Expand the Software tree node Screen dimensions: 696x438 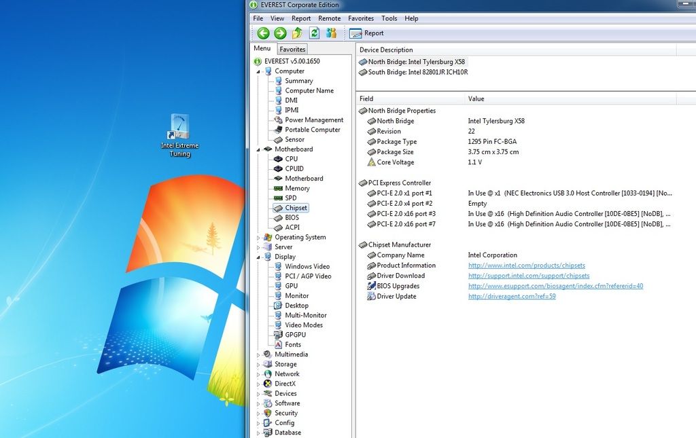tap(258, 403)
